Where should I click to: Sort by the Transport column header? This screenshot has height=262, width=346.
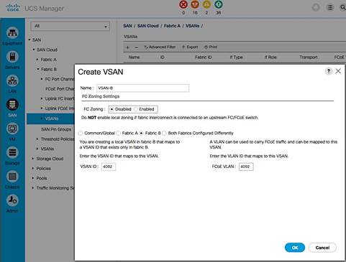[x=309, y=57]
